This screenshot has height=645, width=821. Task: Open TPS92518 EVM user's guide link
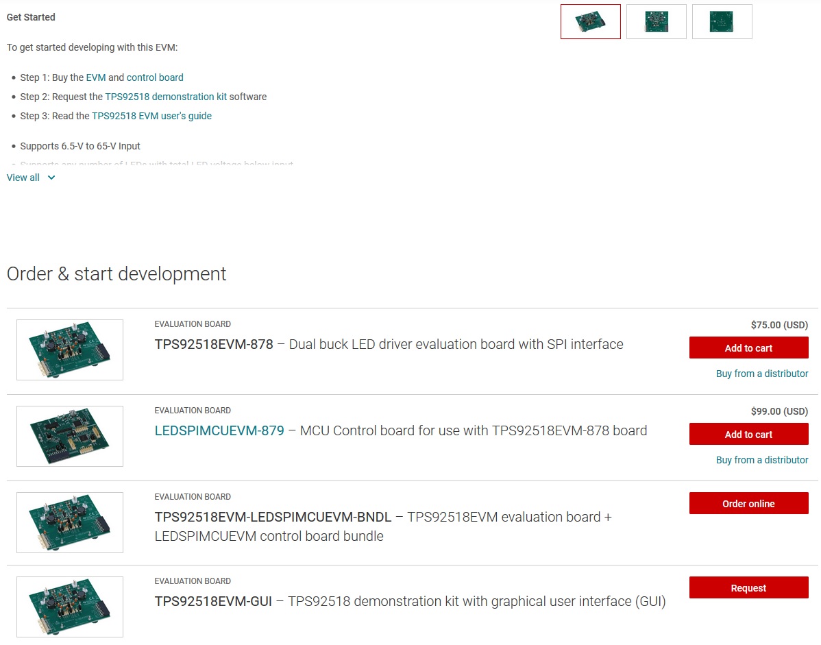coord(152,117)
